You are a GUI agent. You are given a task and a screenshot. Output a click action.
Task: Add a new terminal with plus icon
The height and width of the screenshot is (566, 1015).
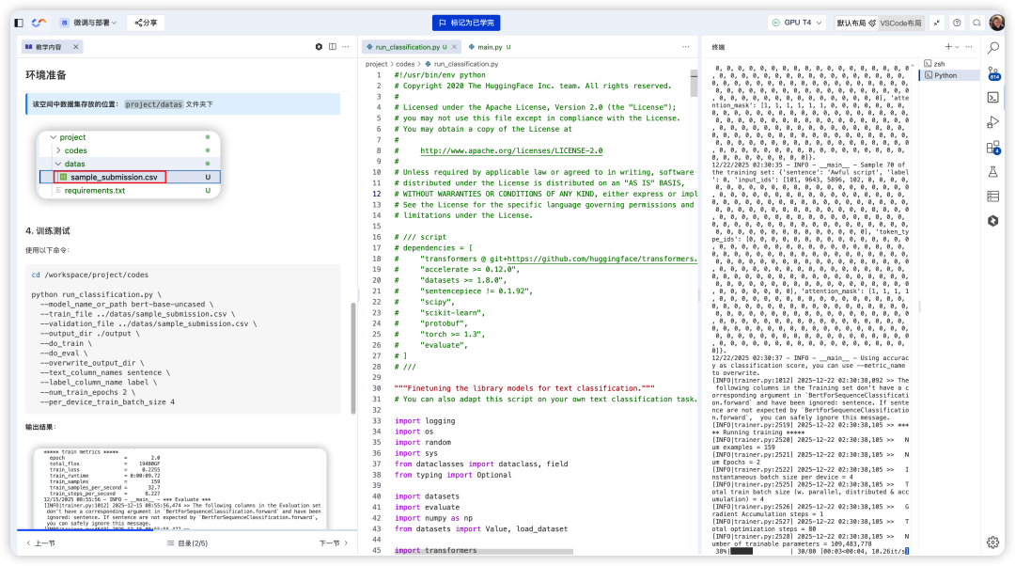pyautogui.click(x=947, y=47)
